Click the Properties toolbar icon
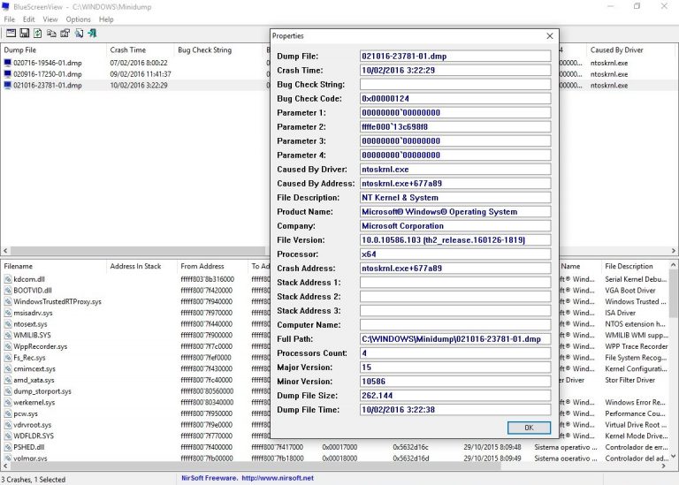This screenshot has width=679, height=485. (x=65, y=34)
